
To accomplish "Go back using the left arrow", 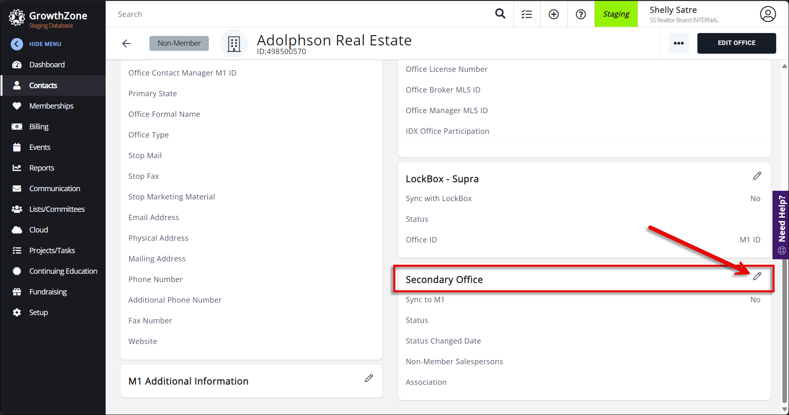I will coord(126,43).
